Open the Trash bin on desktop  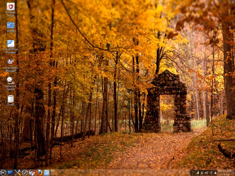click(x=11, y=99)
